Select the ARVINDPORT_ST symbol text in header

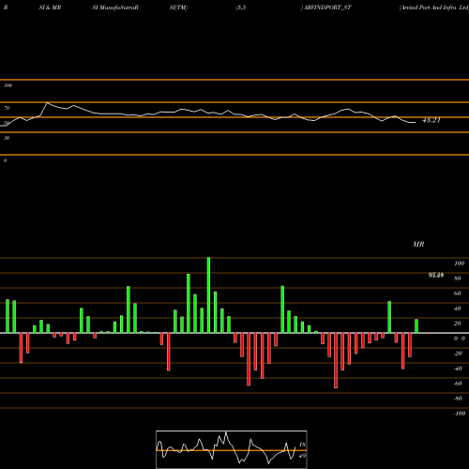[326, 8]
